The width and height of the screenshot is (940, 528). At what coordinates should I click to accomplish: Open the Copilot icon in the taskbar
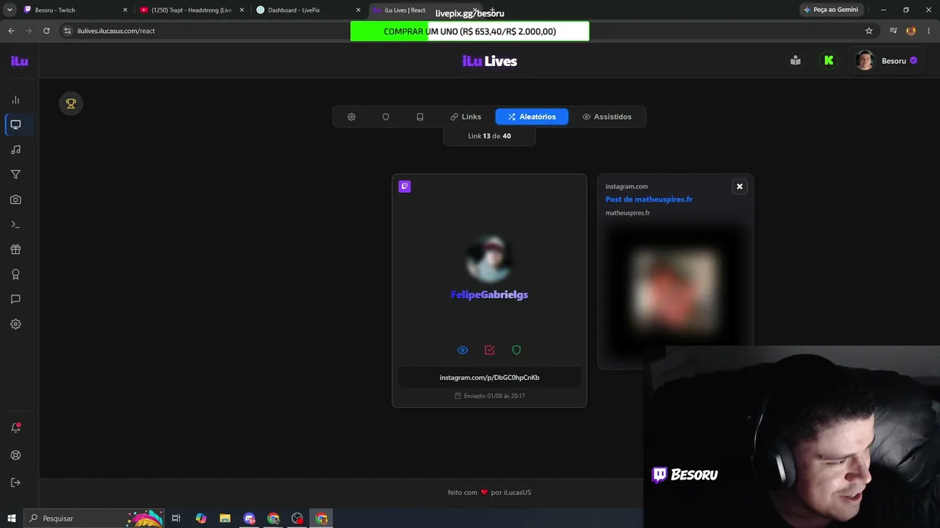[200, 518]
